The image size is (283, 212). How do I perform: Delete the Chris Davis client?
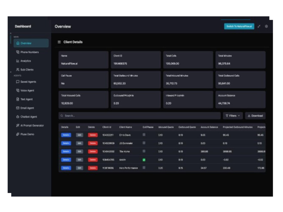coord(93,135)
